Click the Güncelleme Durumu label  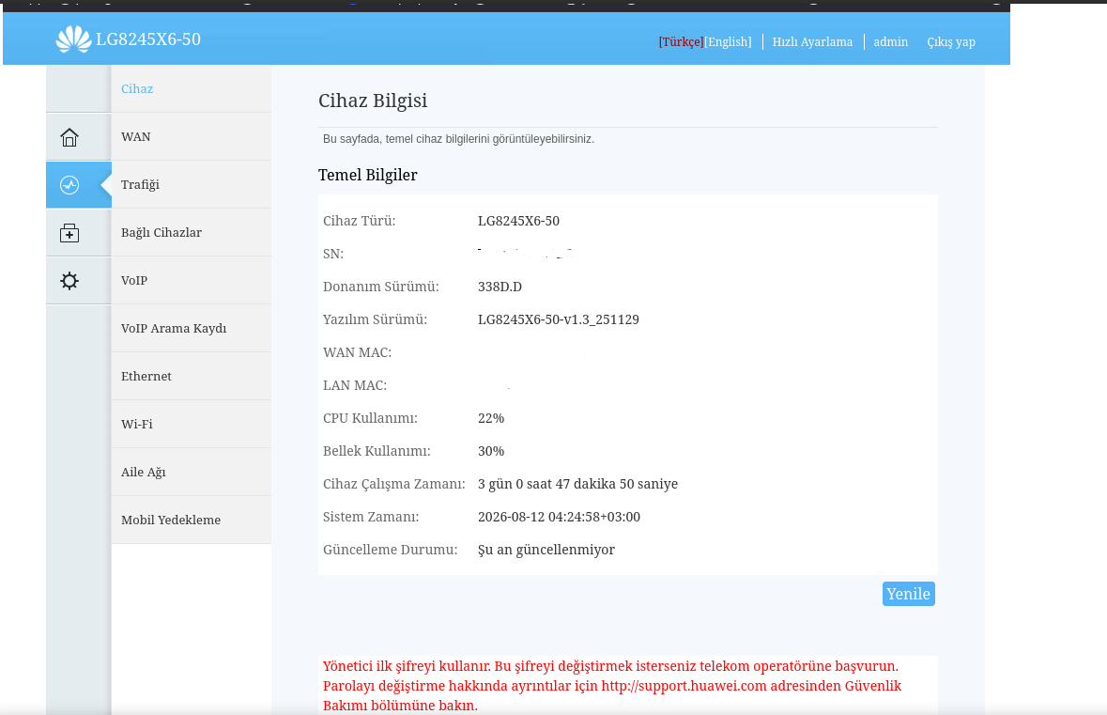390,551
